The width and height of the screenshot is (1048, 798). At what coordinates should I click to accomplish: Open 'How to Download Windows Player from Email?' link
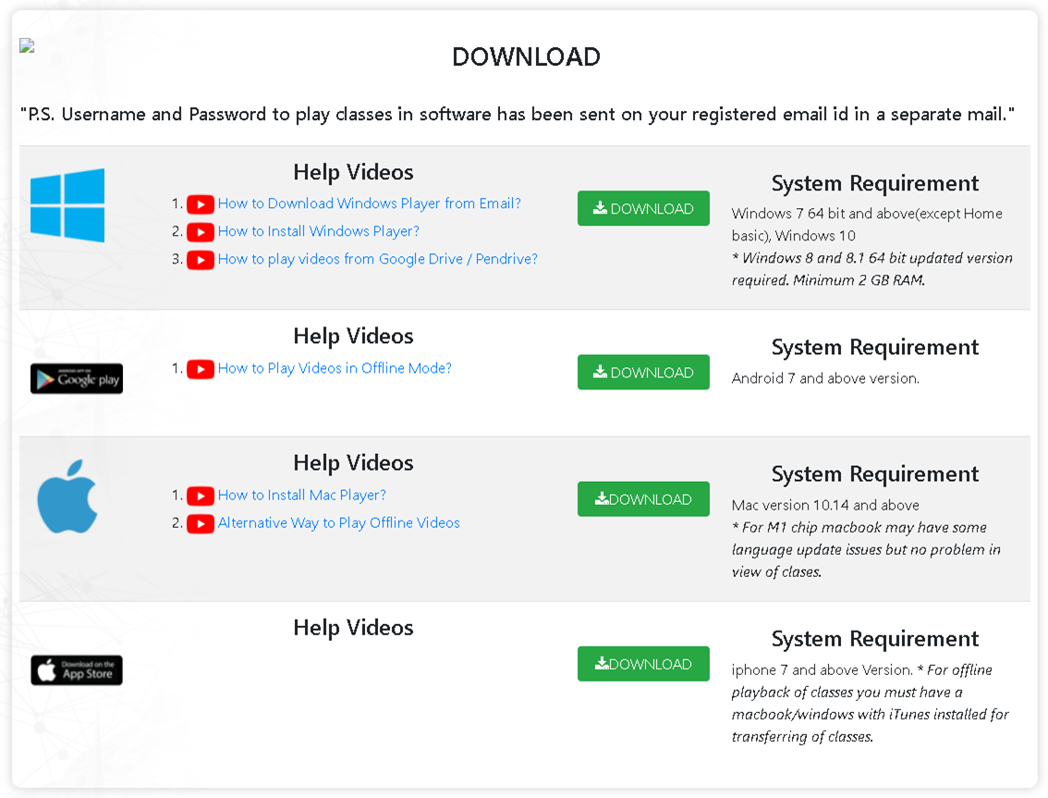pos(369,203)
